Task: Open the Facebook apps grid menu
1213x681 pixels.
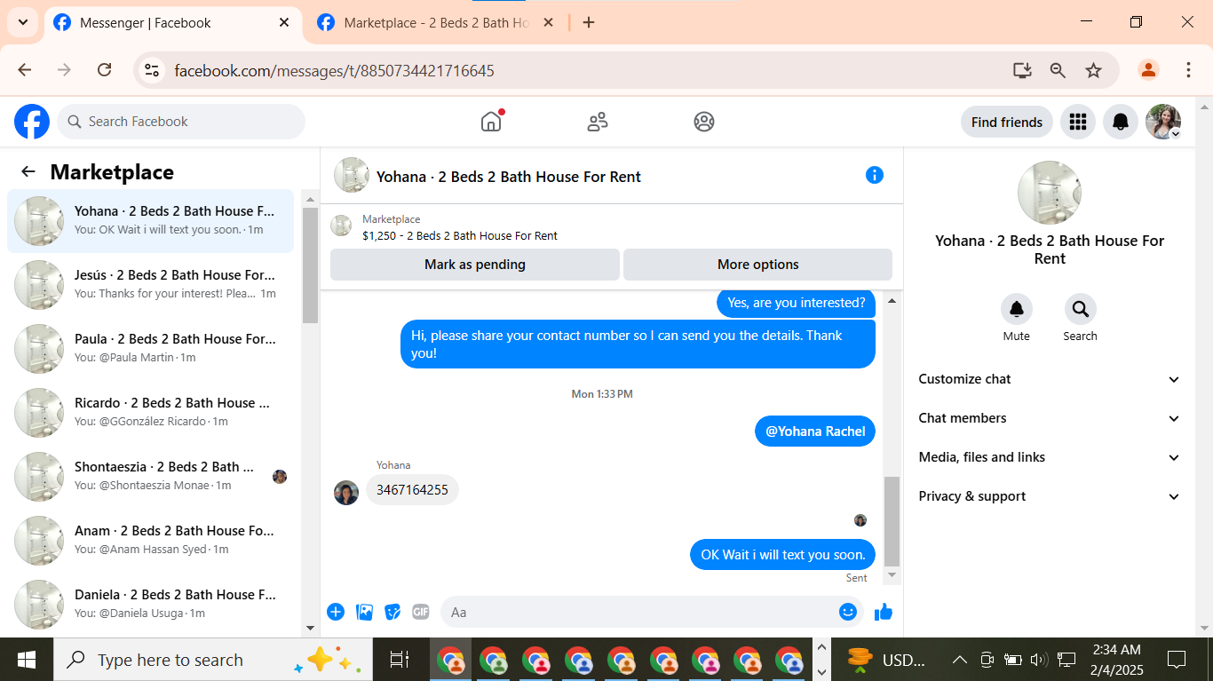Action: click(x=1078, y=122)
